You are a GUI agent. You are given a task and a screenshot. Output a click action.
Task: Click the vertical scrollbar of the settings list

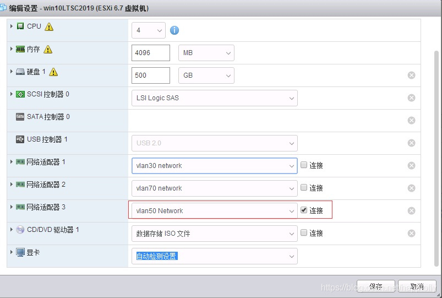pos(436,158)
